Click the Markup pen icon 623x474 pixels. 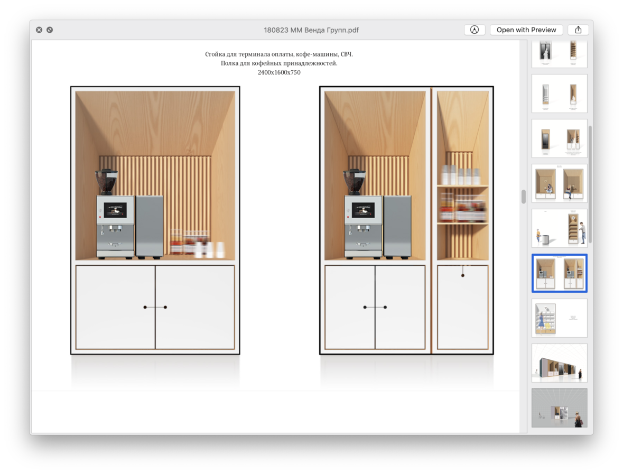(474, 30)
